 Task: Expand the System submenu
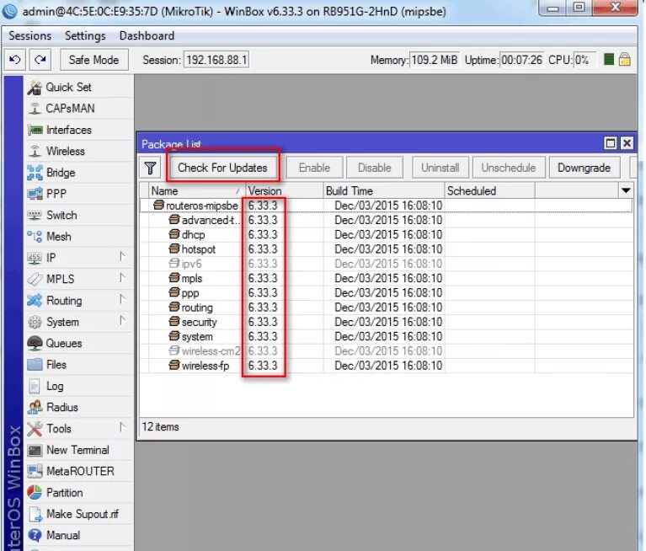(122, 321)
